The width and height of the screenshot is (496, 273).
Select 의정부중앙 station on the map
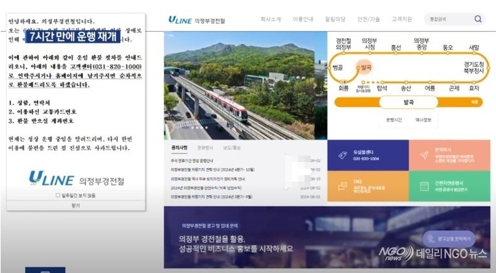coord(421,45)
